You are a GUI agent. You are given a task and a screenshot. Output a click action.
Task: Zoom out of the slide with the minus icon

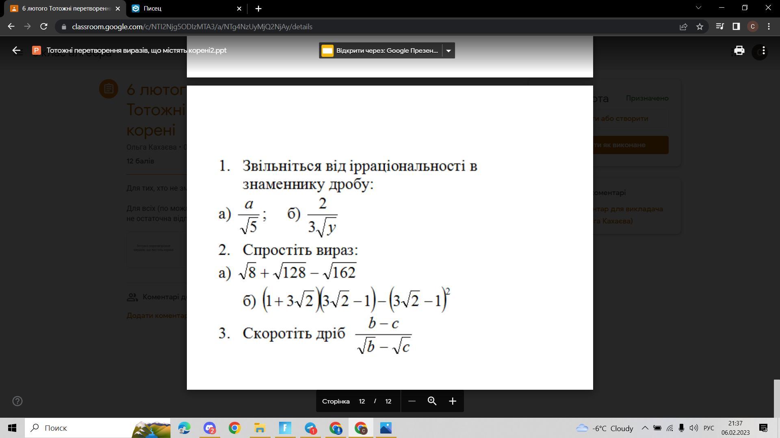click(412, 401)
